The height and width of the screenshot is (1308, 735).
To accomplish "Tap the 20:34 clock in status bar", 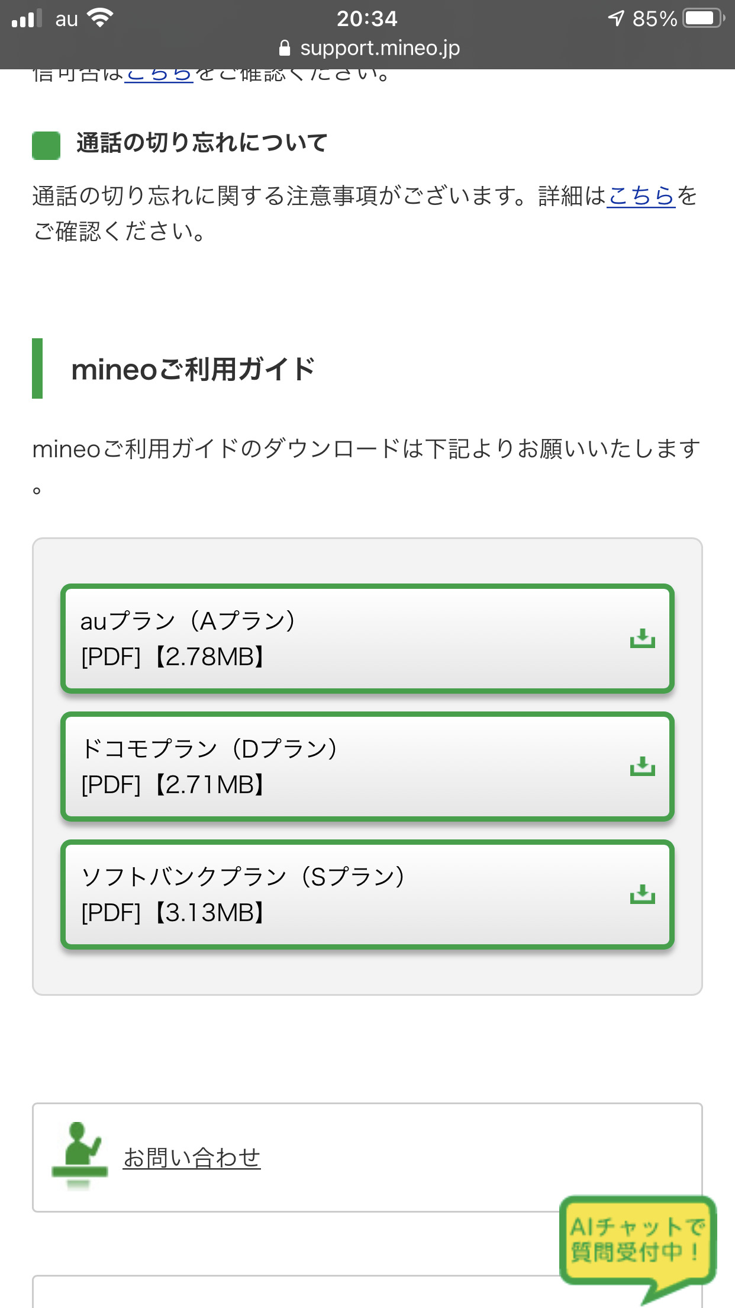I will [367, 18].
